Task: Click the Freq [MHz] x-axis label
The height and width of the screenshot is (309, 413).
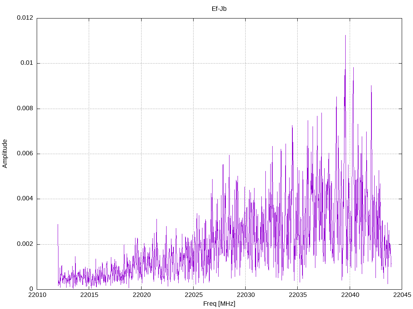Action: 219,304
